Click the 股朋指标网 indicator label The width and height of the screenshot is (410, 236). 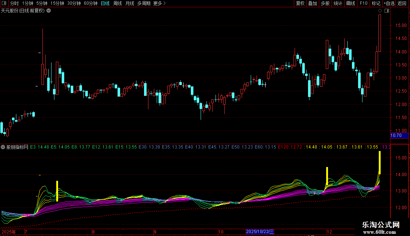coord(17,147)
